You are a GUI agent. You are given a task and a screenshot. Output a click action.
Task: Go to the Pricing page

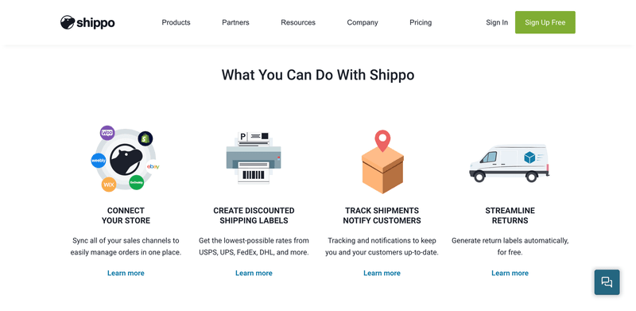[421, 22]
